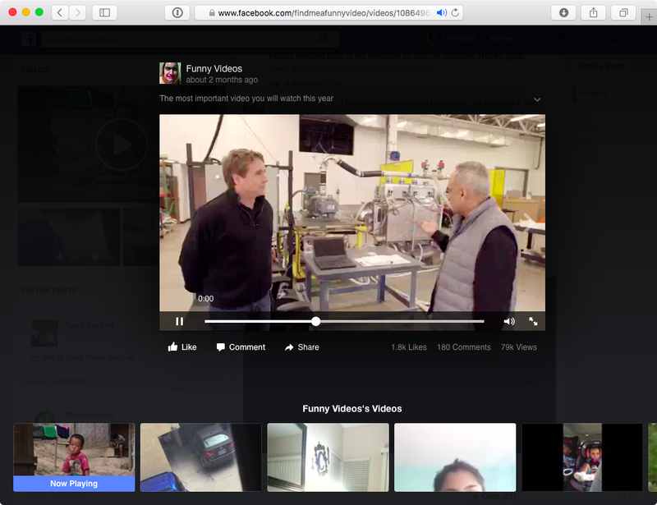Click the 79k Views text

tap(519, 347)
